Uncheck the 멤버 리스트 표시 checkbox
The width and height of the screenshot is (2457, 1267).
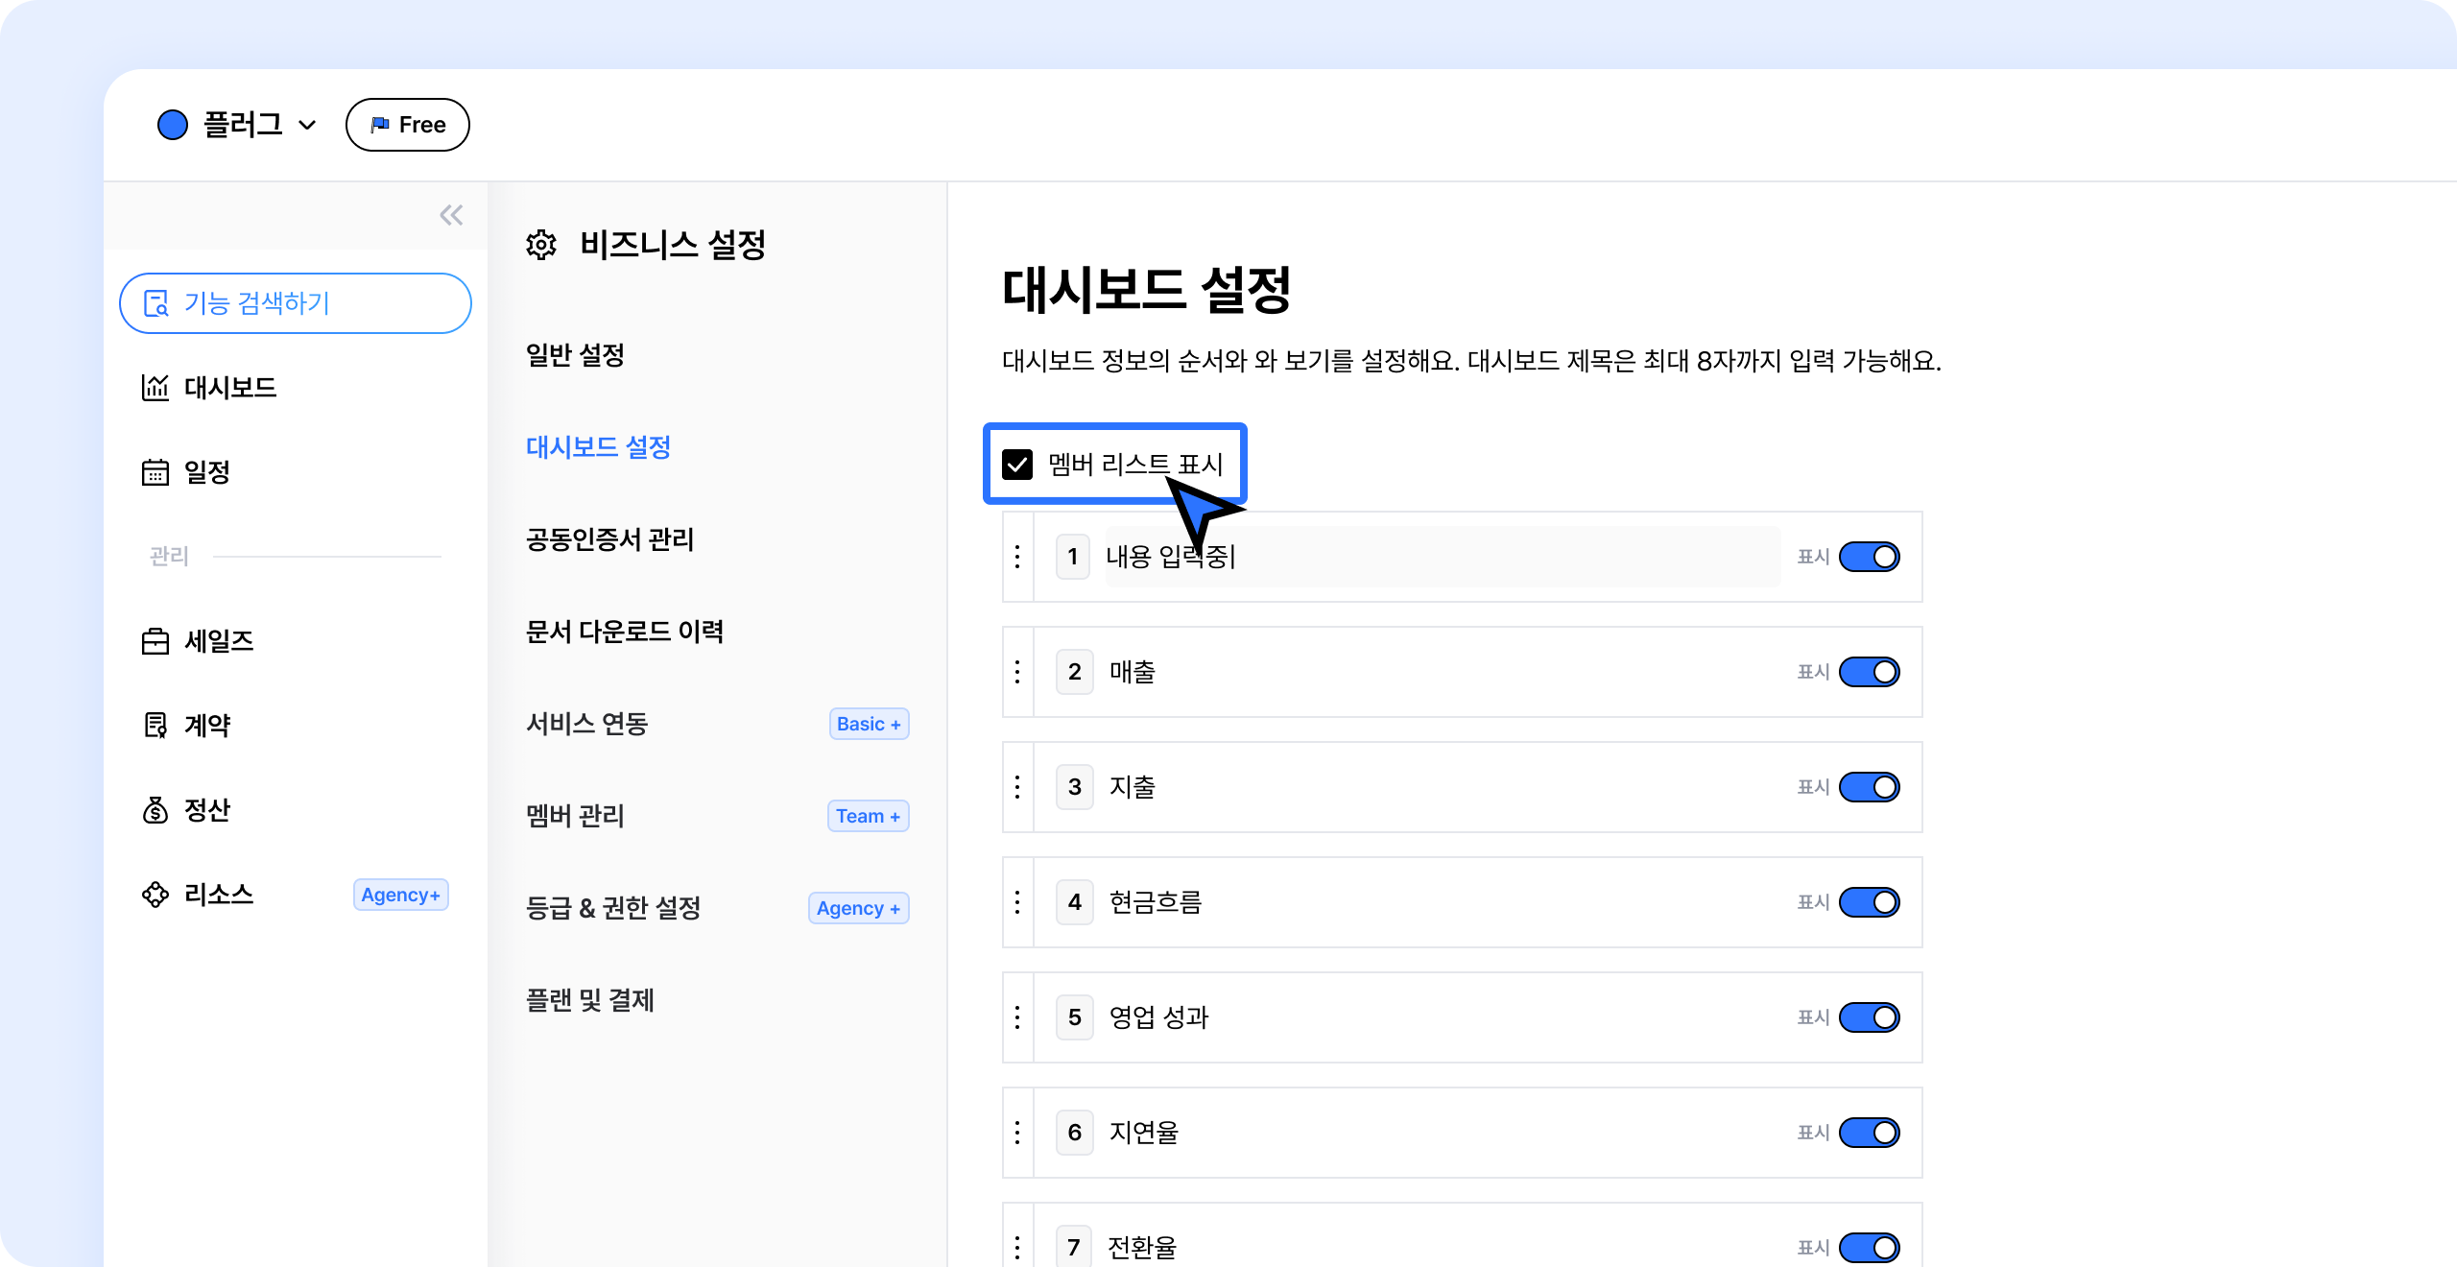[x=1017, y=465]
